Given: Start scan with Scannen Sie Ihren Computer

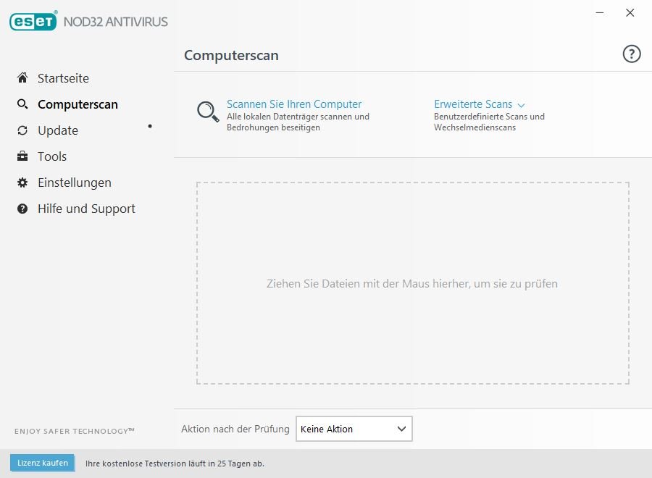Looking at the screenshot, I should click(294, 104).
